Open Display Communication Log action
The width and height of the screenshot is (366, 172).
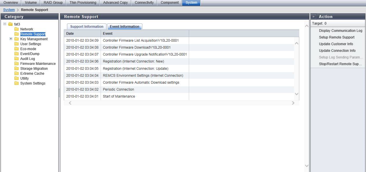click(340, 31)
